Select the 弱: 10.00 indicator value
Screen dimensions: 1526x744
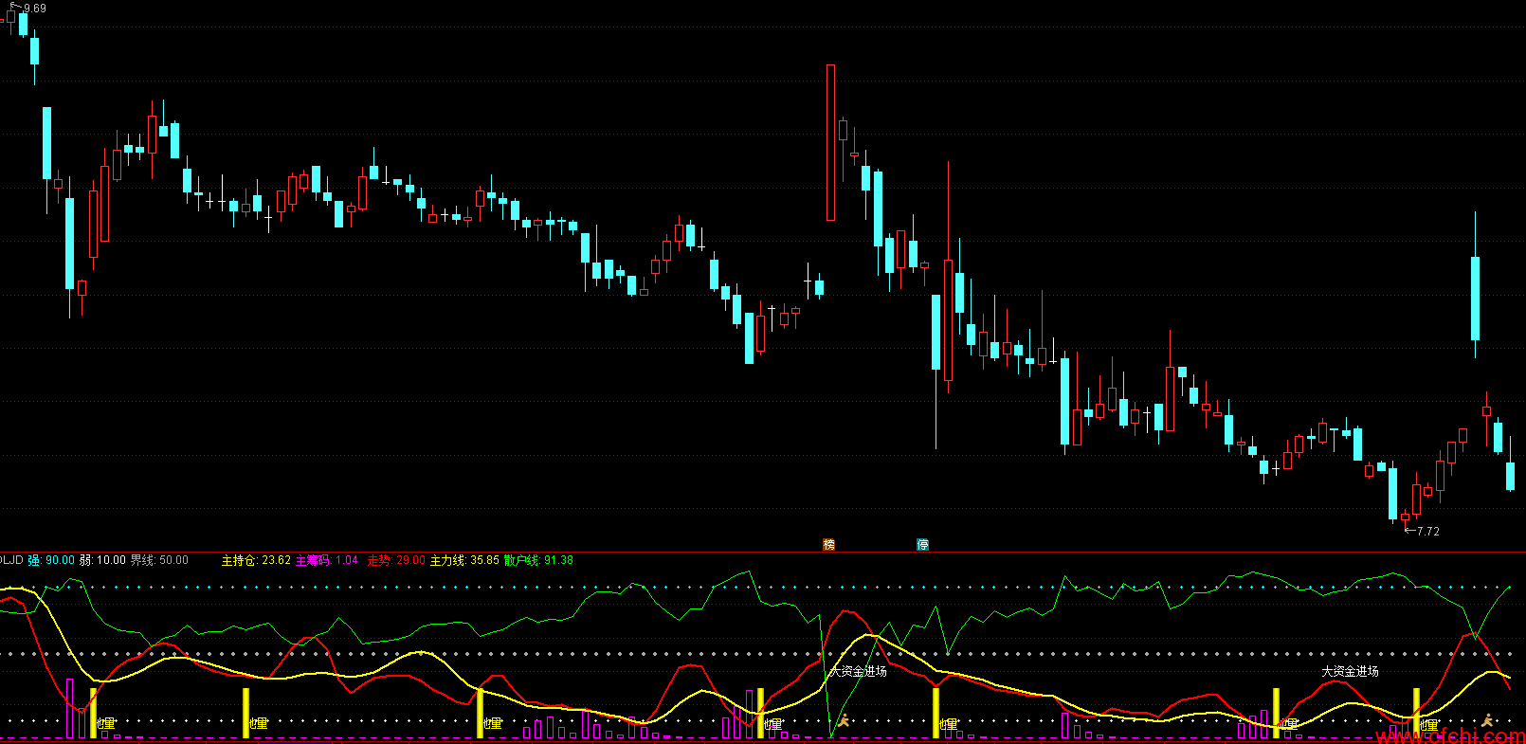102,560
